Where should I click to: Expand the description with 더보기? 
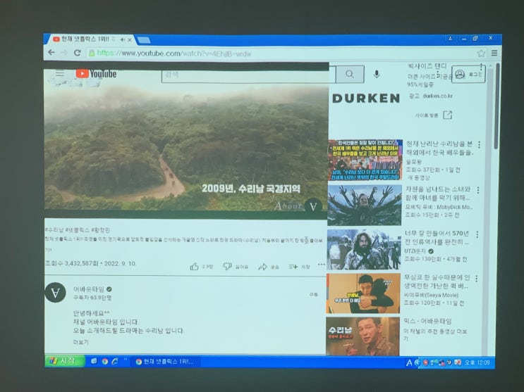(x=80, y=342)
